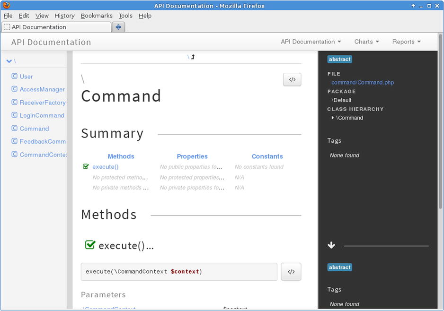444x311 pixels.
Task: Click the class icon beside FeedbackComm
Action: [15, 141]
